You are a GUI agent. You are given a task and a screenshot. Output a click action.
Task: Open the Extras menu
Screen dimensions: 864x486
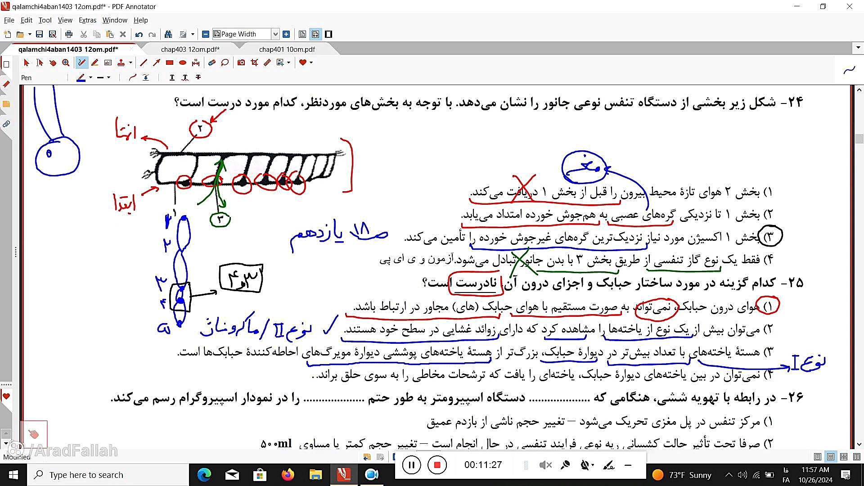click(87, 20)
